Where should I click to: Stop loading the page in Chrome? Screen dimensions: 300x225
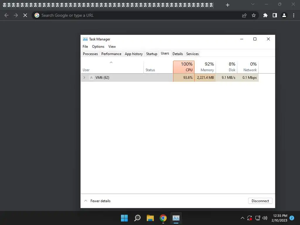point(25,15)
